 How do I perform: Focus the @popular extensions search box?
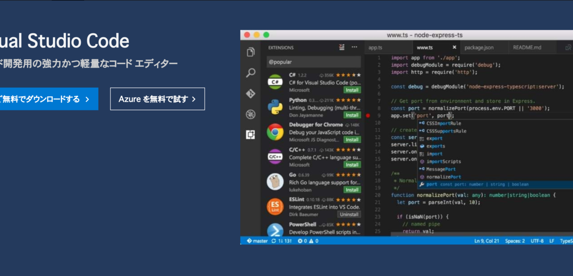point(313,62)
